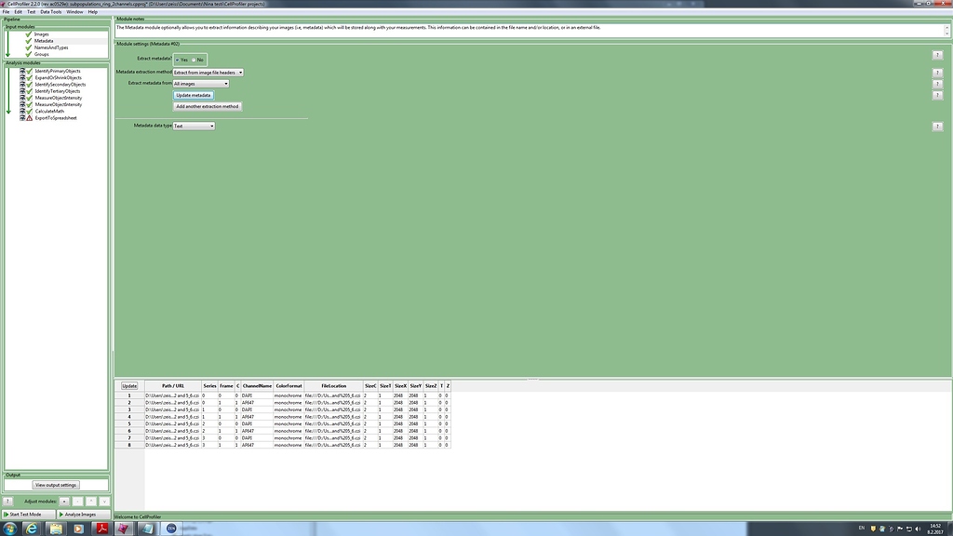
Task: Click Add another extraction method
Action: click(208, 106)
